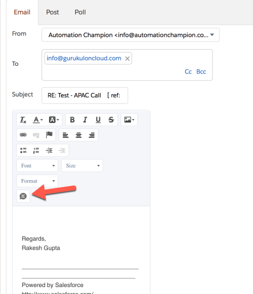
Task: Expand the Format dropdown
Action: click(37, 181)
